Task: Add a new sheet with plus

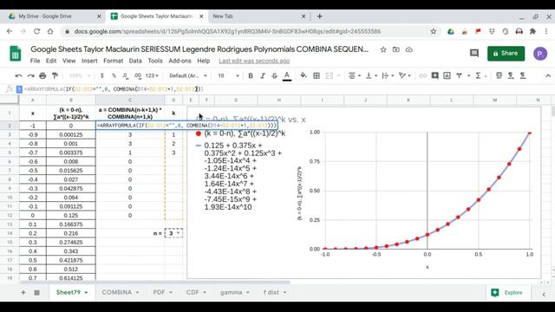Action: pyautogui.click(x=23, y=293)
